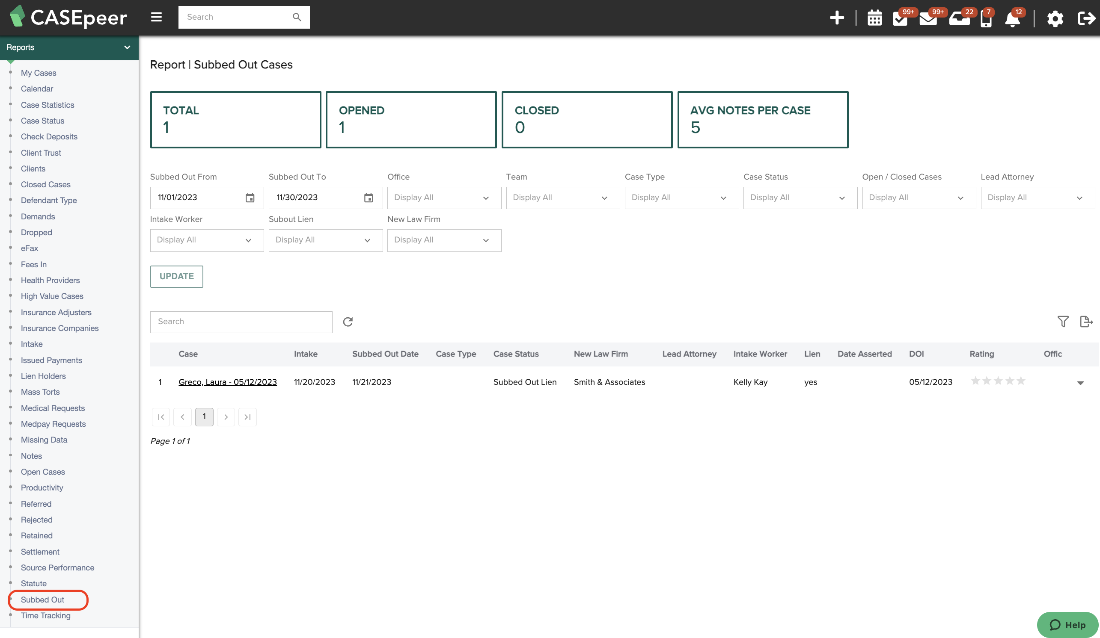
Task: Open the mail envelope icon
Action: click(x=928, y=19)
